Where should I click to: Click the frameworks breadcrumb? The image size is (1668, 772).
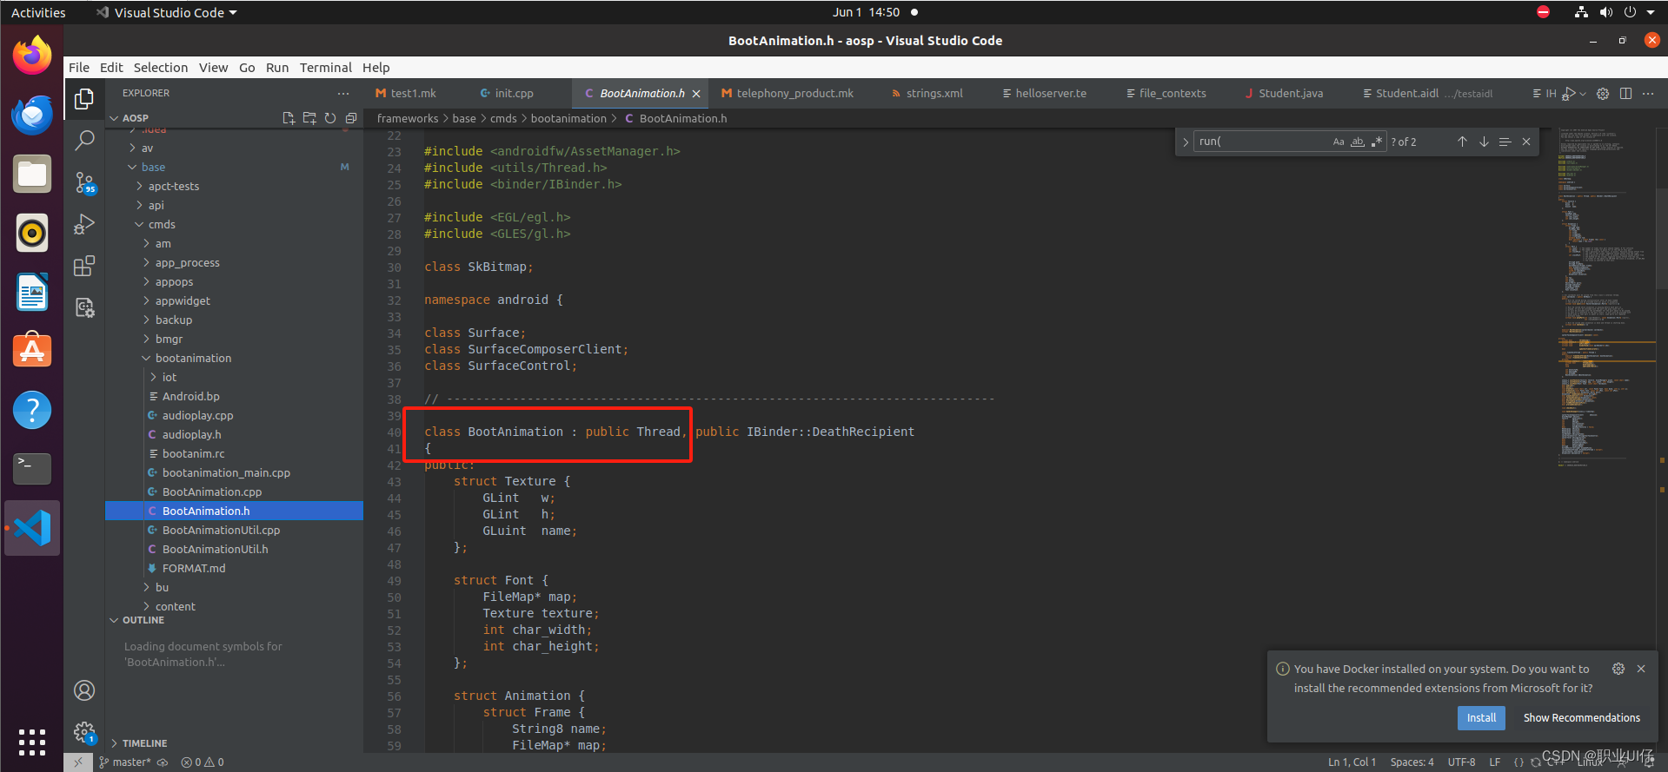(x=408, y=118)
